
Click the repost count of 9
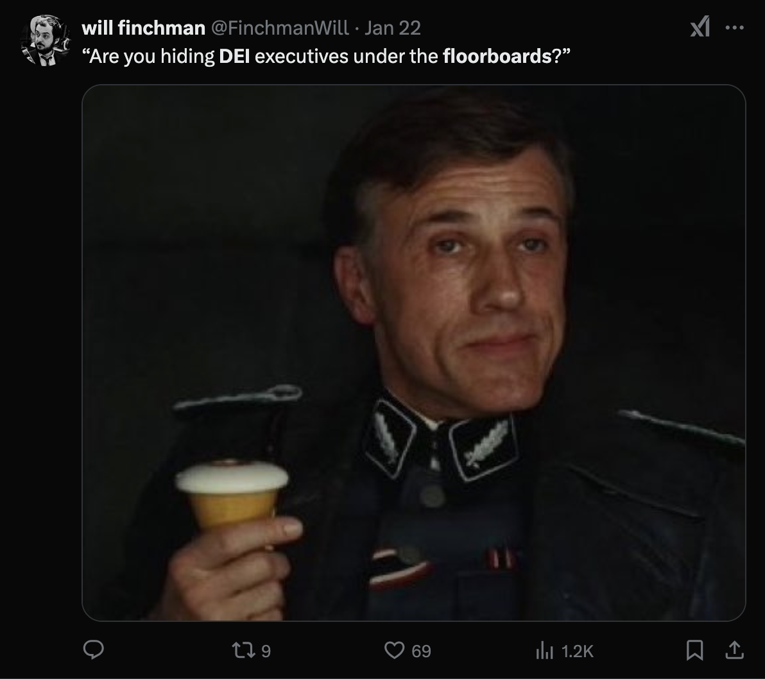266,651
